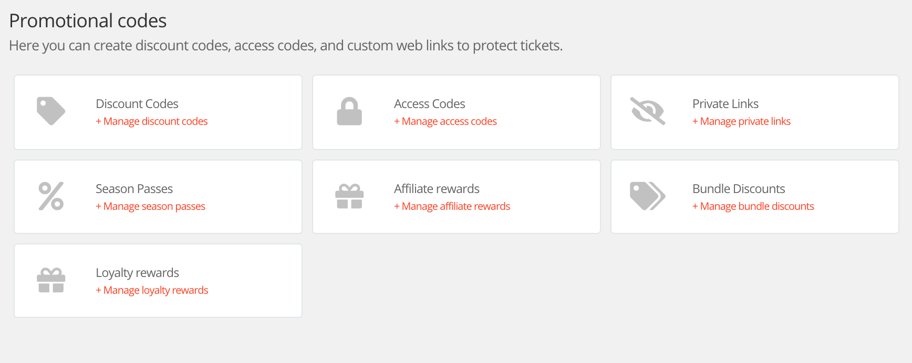Viewport: 912px width, 363px height.
Task: Click the Loyalty rewards gift icon
Action: (51, 280)
